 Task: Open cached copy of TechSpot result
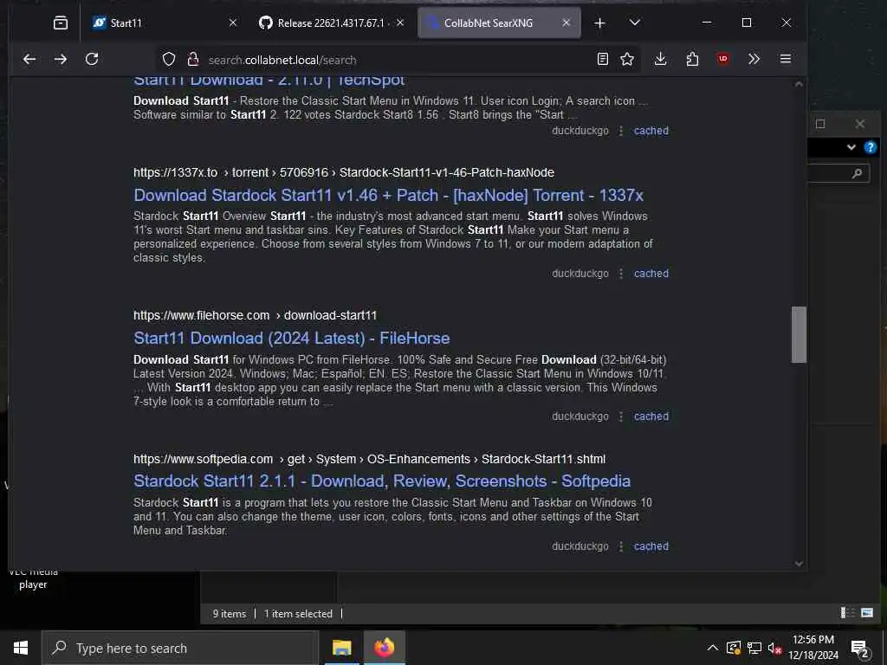point(651,131)
